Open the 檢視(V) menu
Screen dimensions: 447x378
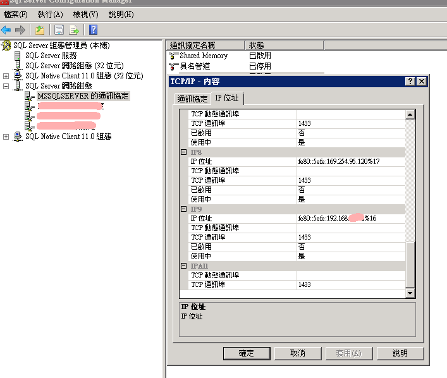point(85,15)
